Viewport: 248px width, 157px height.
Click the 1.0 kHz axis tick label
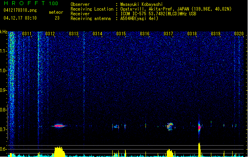pos(4,71)
